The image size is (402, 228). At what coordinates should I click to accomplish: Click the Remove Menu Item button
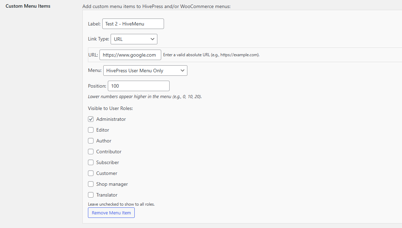[x=111, y=213]
